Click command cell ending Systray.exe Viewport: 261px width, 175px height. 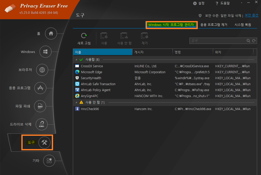click(192, 78)
